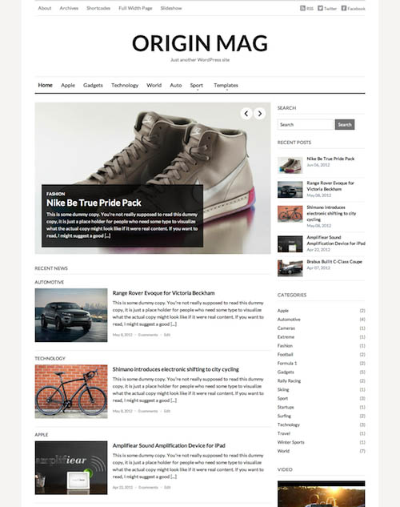Go to previous slide with left arrow
400x507 pixels.
246,114
